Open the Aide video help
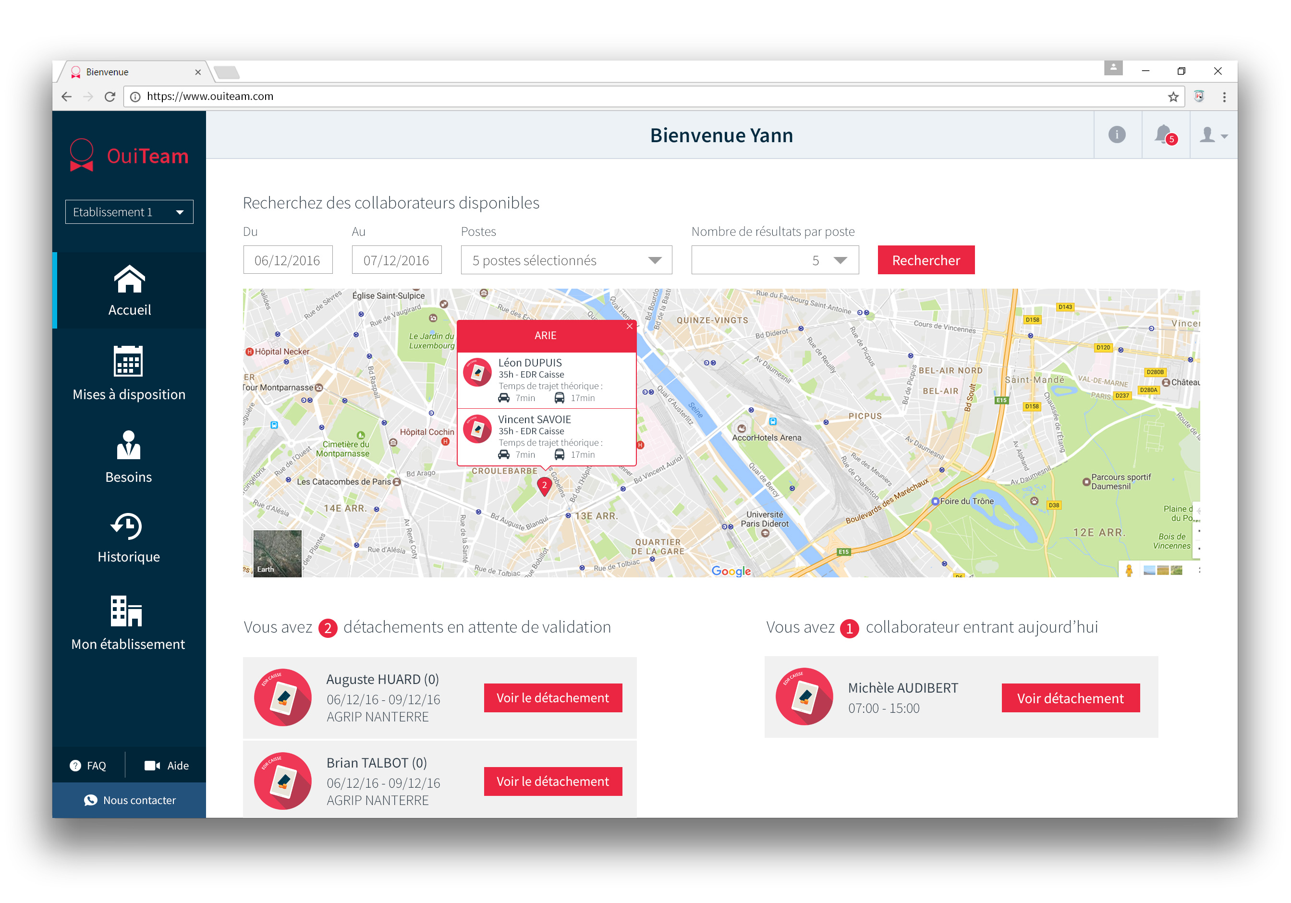Viewport: 1291px width, 903px height. pos(167,765)
